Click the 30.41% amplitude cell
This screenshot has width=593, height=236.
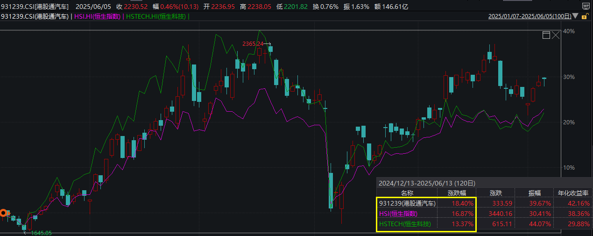click(x=540, y=214)
